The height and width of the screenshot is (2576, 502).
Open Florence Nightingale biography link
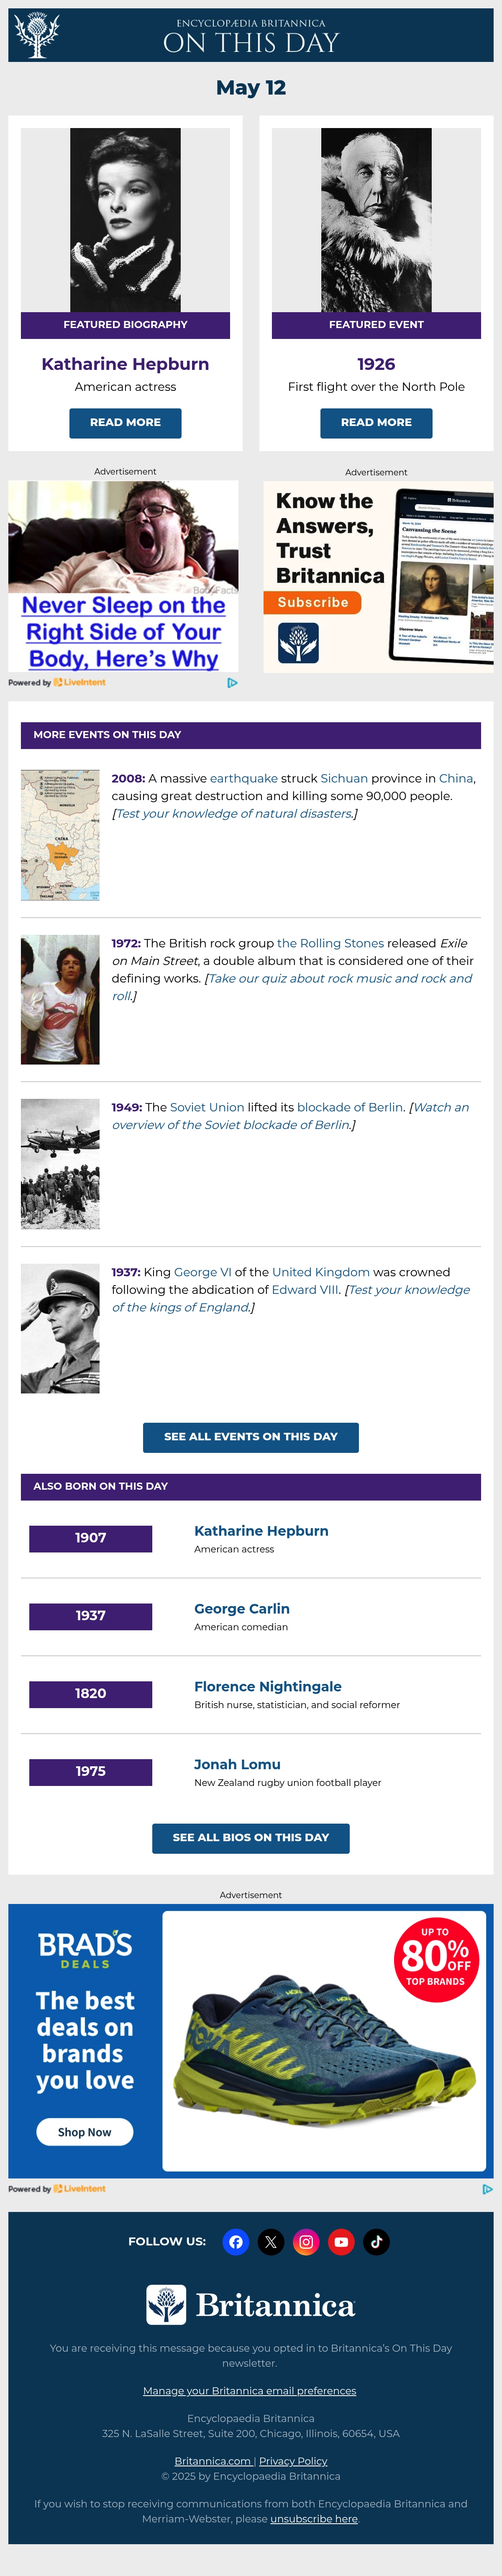268,1687
